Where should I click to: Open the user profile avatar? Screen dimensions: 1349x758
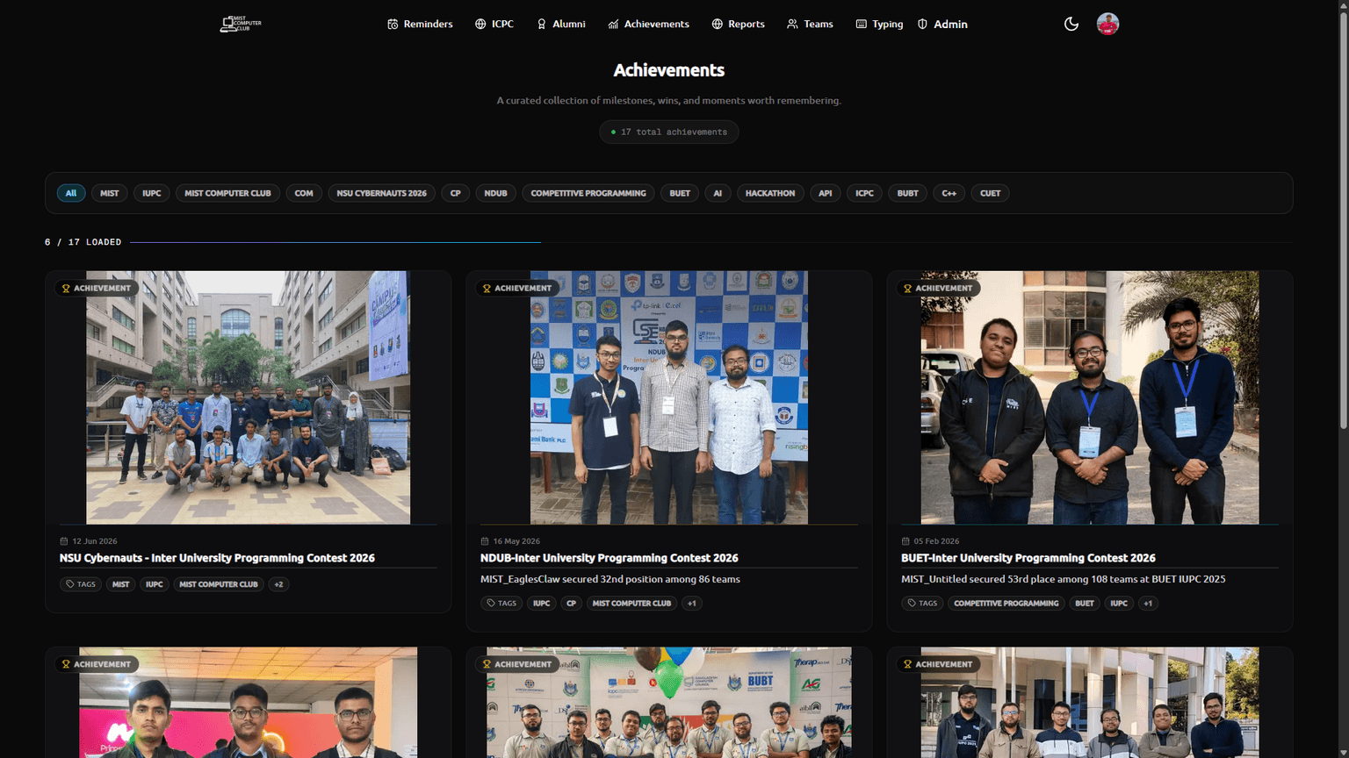coord(1107,24)
